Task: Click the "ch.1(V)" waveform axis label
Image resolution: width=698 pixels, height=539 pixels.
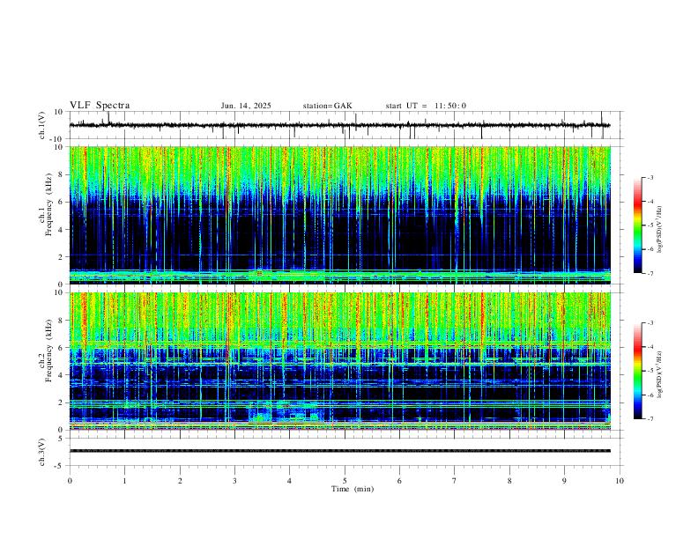Action: [x=42, y=125]
